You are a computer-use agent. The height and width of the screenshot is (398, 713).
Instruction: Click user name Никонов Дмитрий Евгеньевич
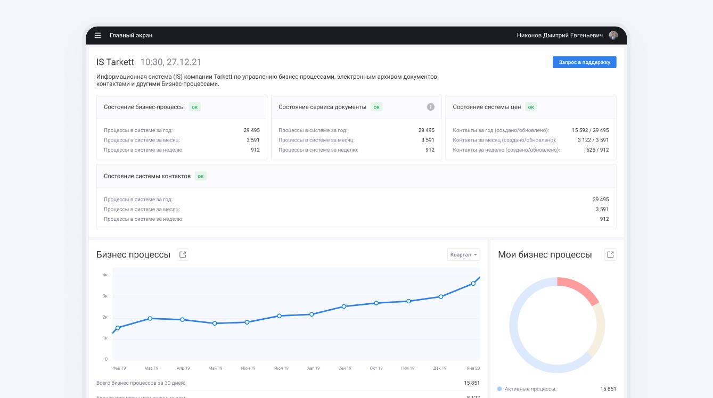tap(560, 36)
